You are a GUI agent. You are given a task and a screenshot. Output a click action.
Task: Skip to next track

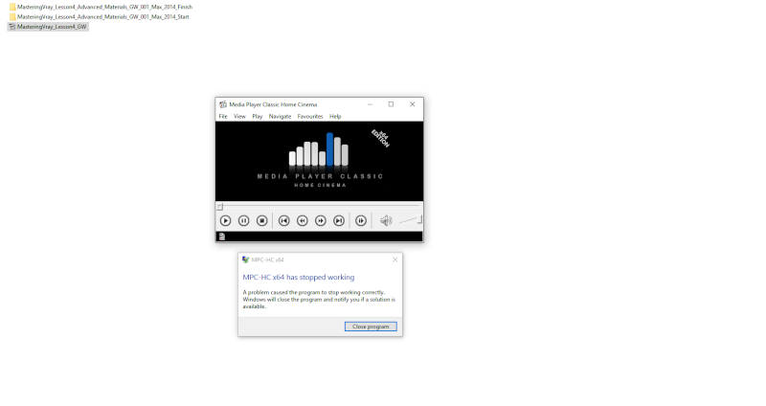pos(339,221)
